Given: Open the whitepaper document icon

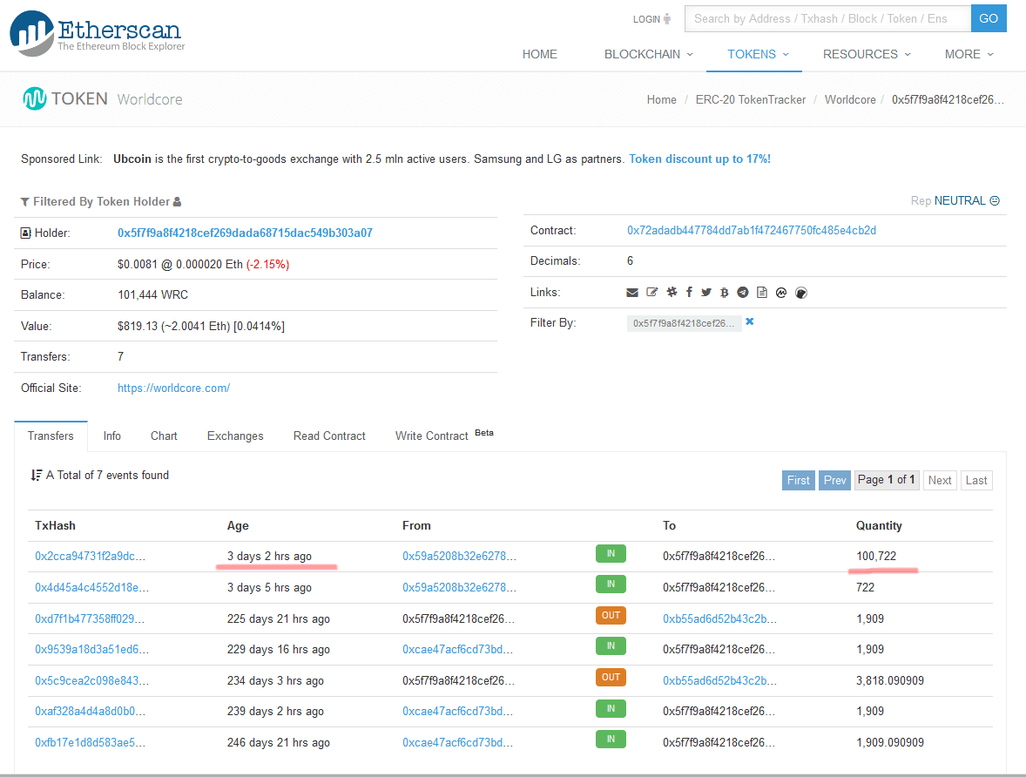Looking at the screenshot, I should [x=761, y=292].
